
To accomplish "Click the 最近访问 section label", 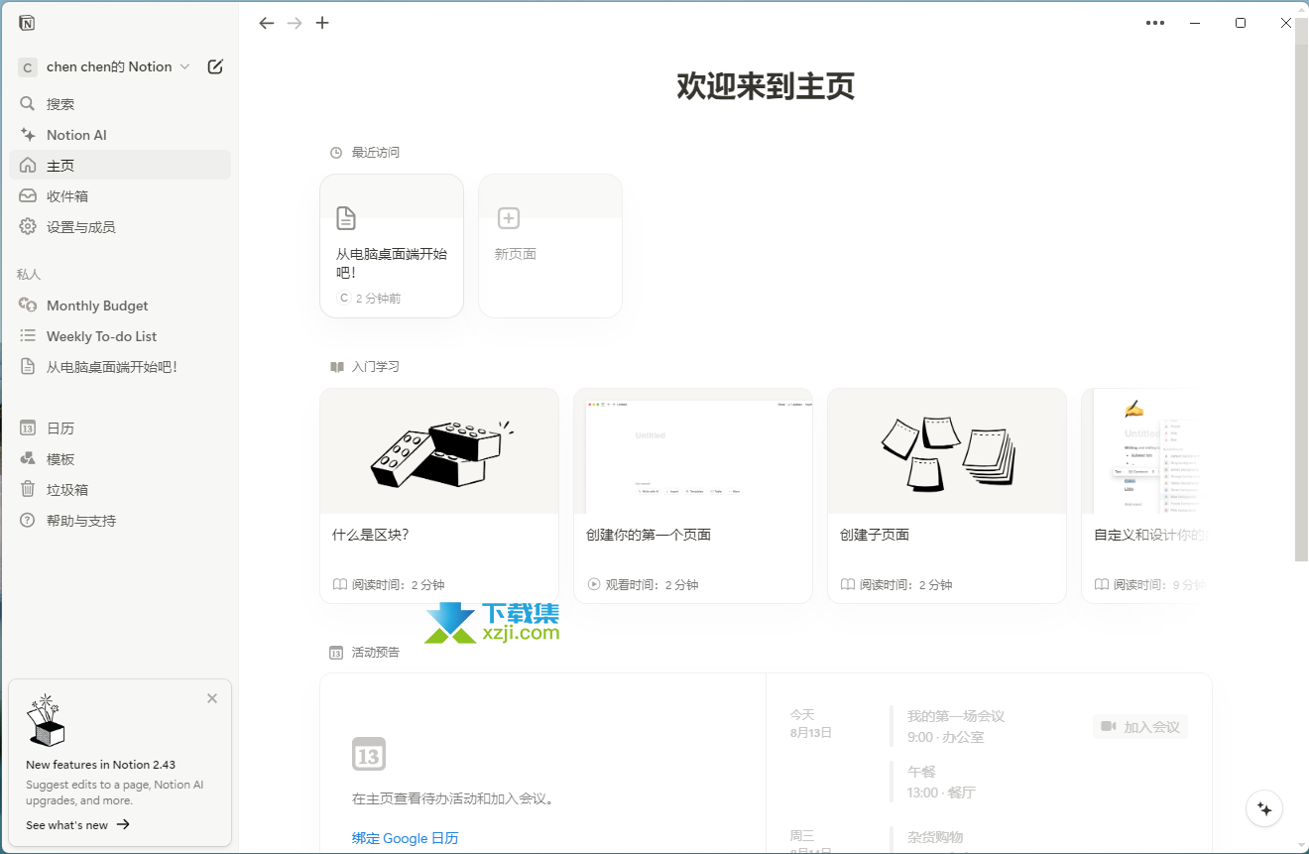I will (376, 153).
